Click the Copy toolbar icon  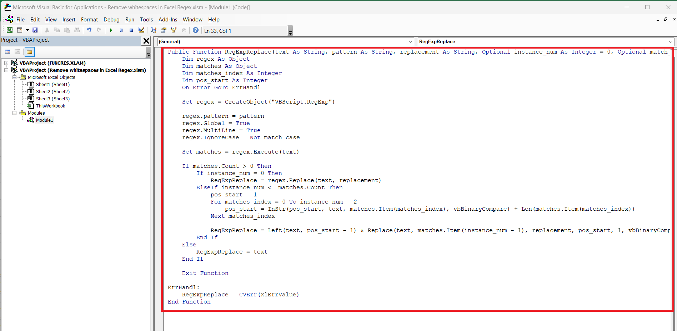click(x=57, y=30)
